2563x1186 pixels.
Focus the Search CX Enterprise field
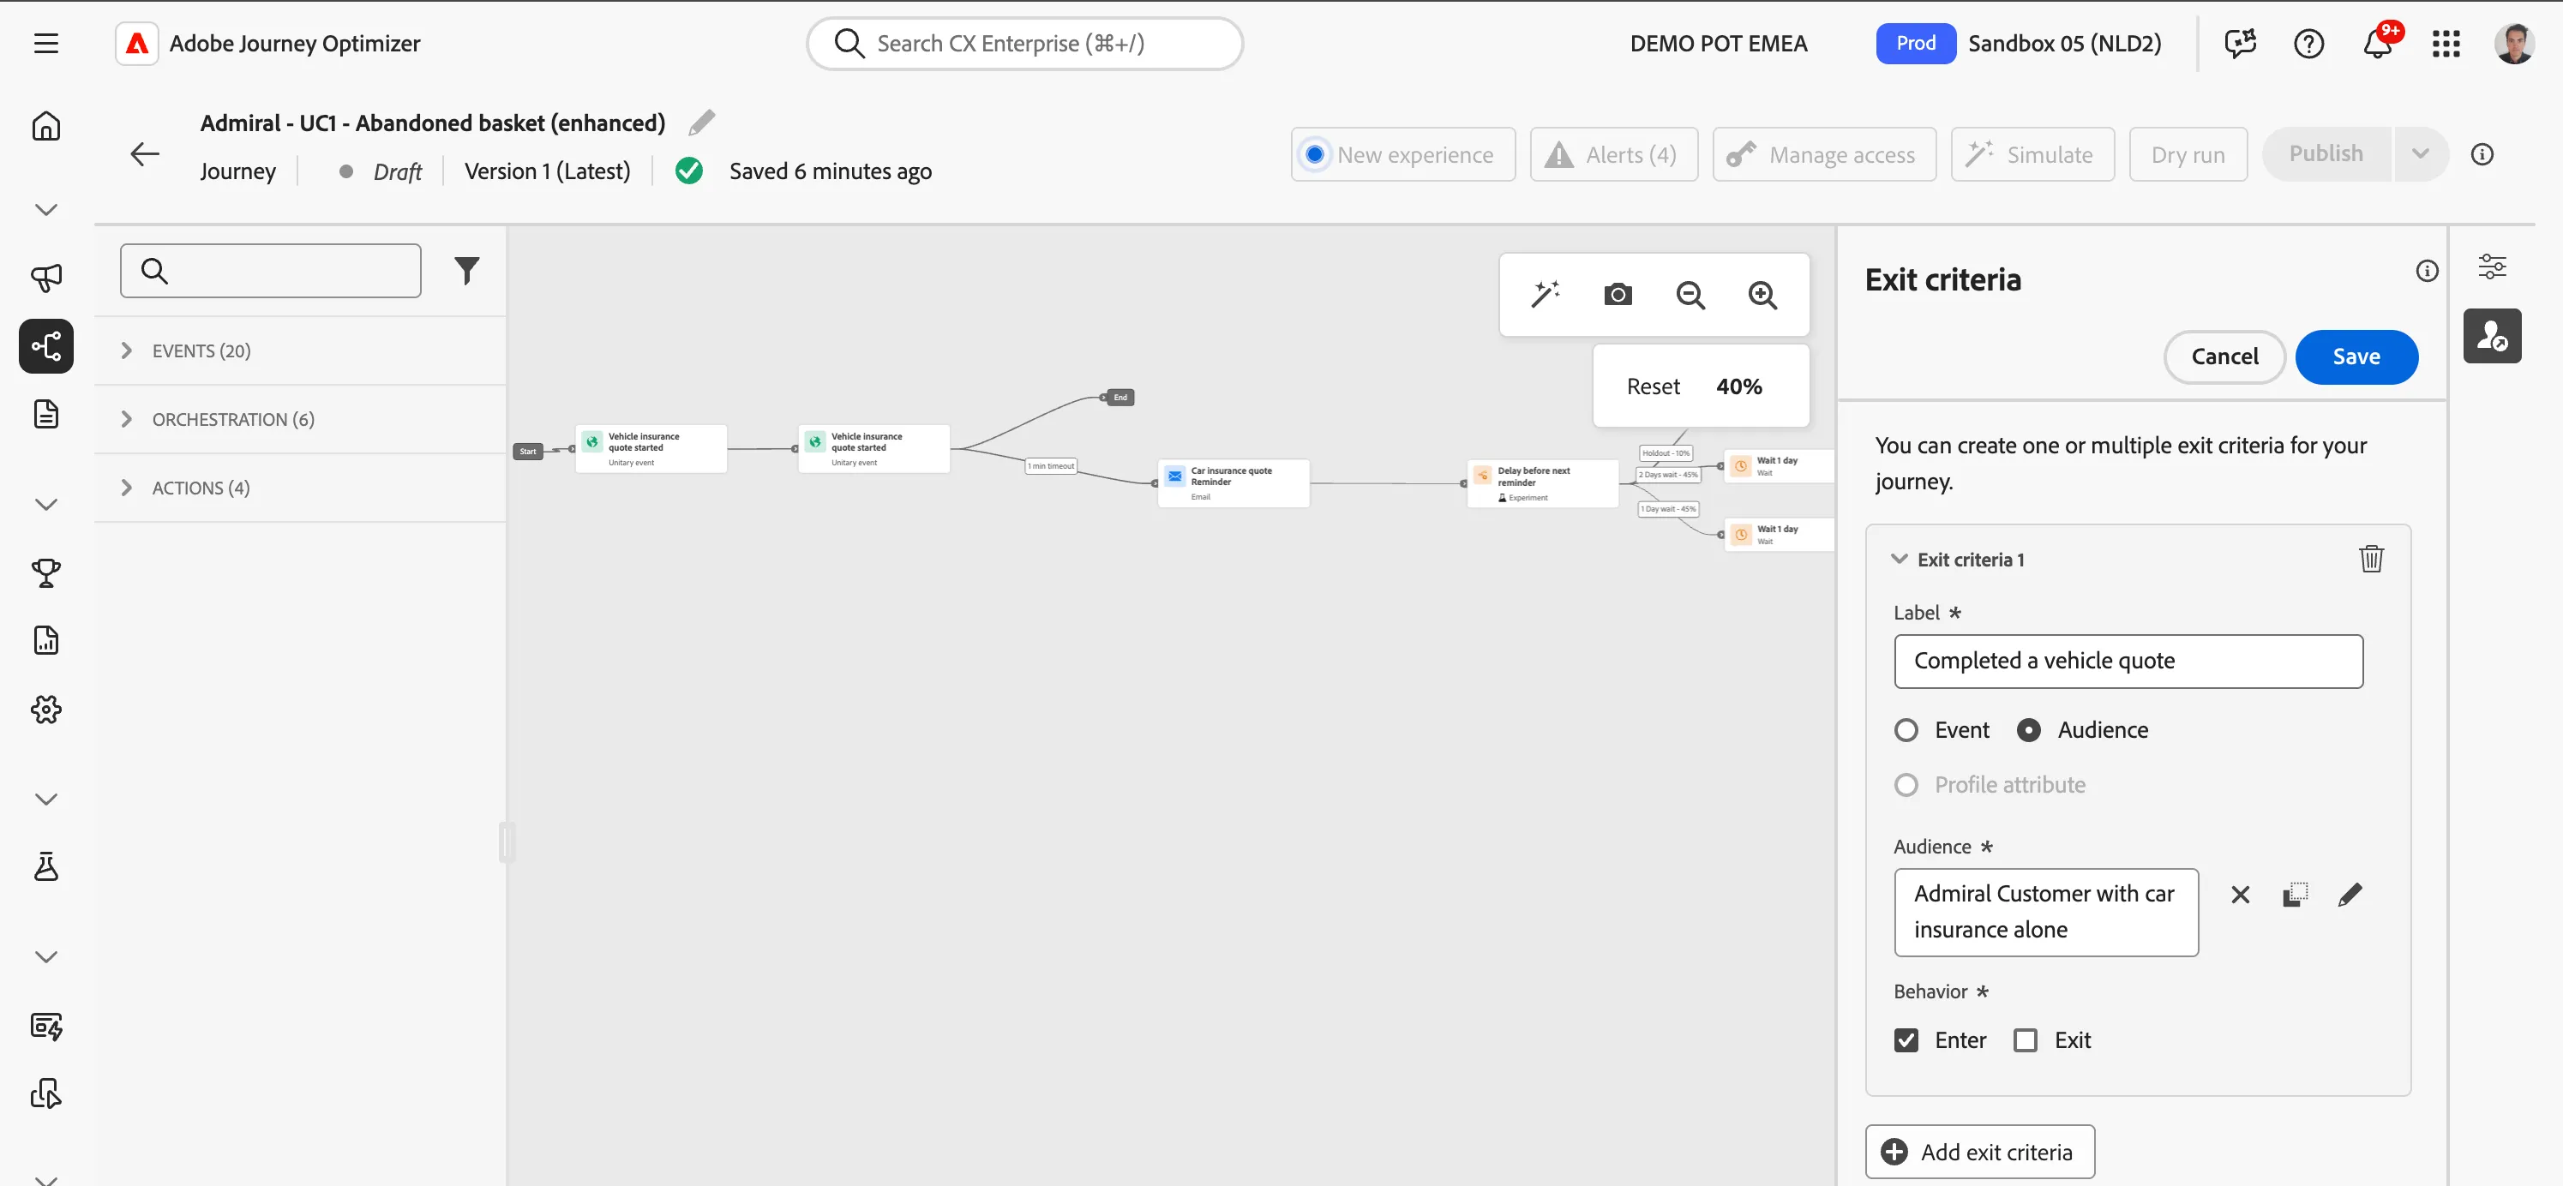click(x=1023, y=44)
